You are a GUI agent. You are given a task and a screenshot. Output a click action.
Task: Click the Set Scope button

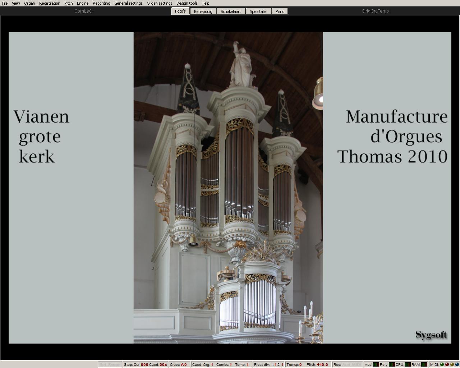[110, 364]
